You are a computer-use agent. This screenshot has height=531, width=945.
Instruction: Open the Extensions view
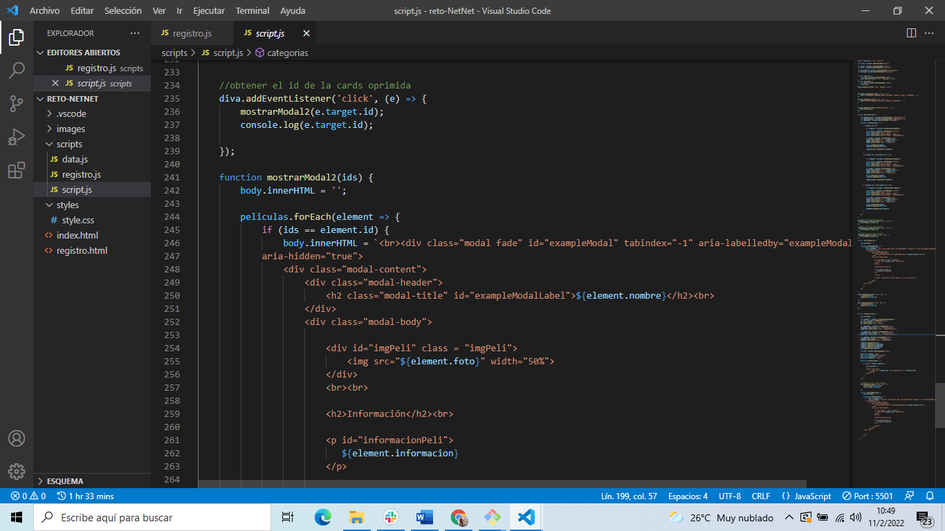point(17,170)
